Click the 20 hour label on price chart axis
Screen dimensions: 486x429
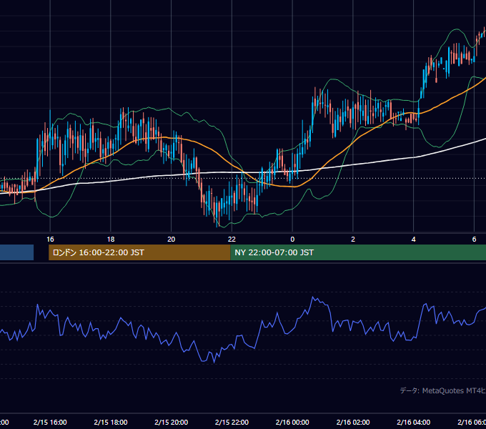click(171, 239)
